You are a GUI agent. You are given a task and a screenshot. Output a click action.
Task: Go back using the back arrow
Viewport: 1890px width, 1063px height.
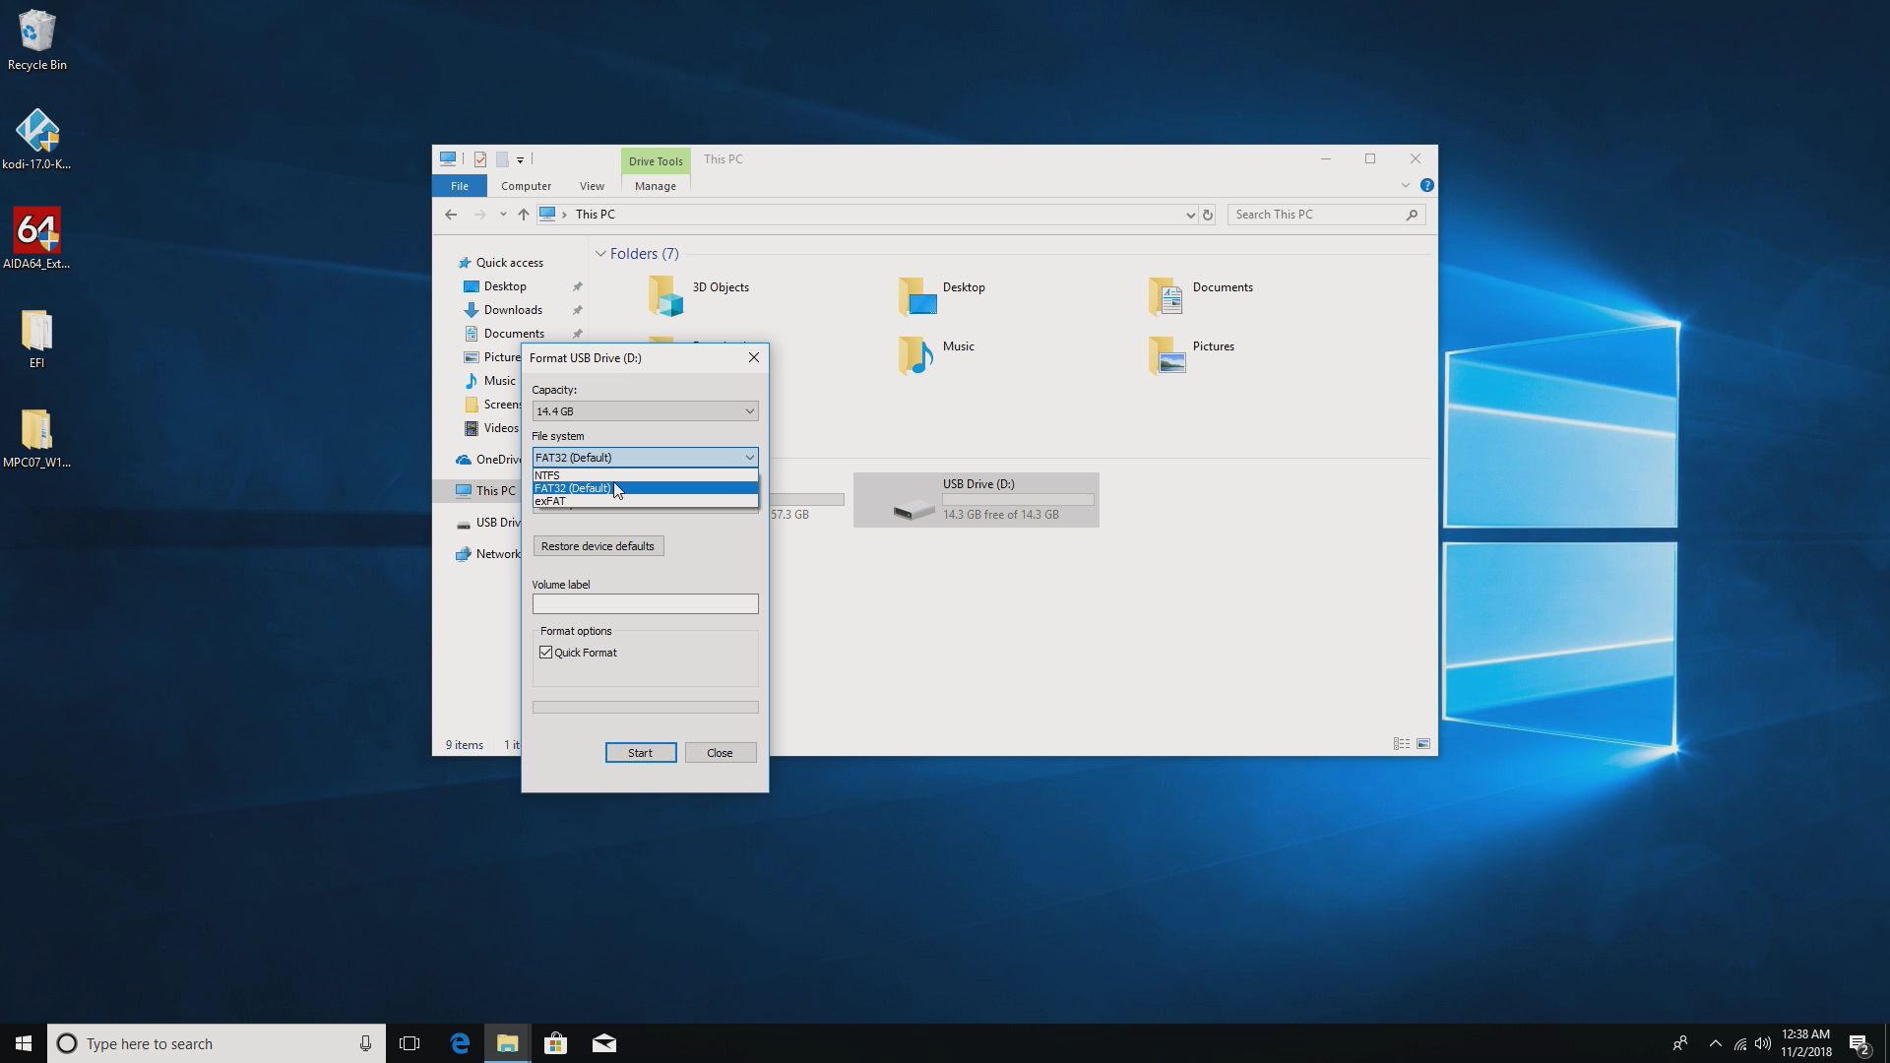[x=451, y=215]
